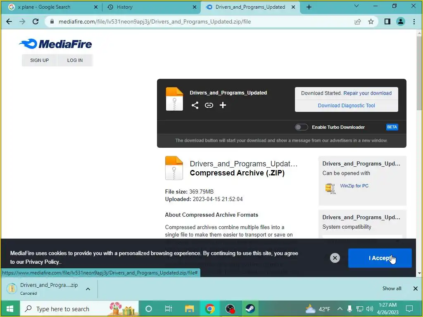Open the Chrome three-dot menu
This screenshot has height=317, width=423.
click(414, 21)
